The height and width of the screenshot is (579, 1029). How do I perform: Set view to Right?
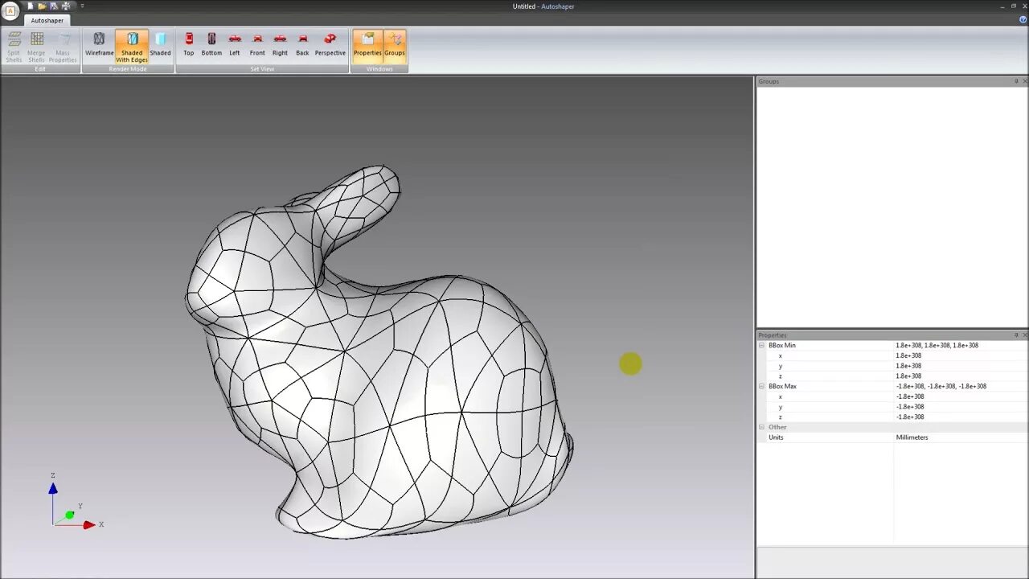280,44
